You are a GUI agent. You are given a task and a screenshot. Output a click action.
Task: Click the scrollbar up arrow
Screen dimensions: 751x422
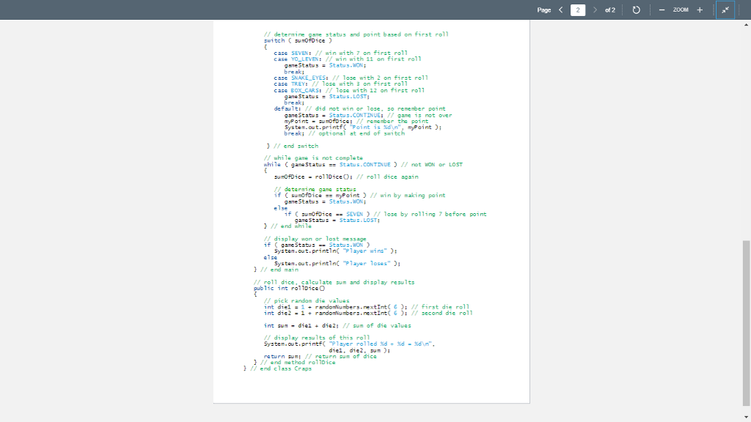click(747, 25)
